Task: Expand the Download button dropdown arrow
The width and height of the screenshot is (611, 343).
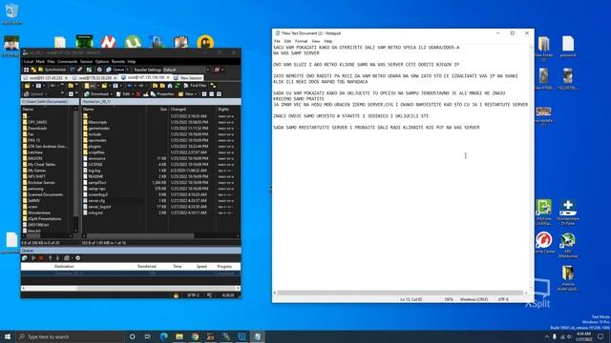Action: [x=112, y=94]
